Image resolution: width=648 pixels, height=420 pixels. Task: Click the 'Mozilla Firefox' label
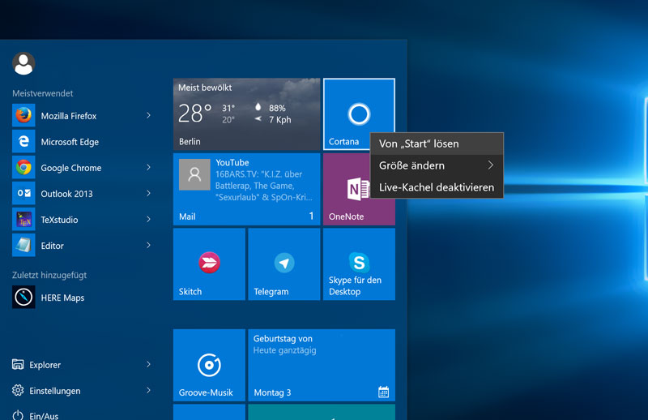[x=69, y=116]
